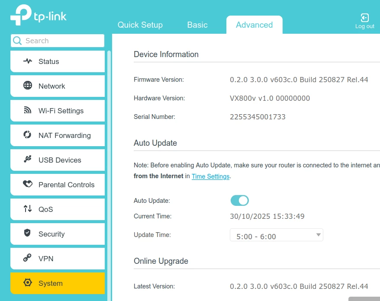Select the Advanced tab

click(x=254, y=25)
